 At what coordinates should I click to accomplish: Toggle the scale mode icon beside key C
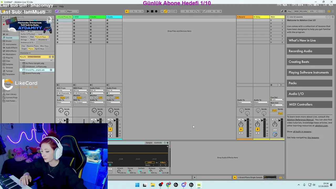click(x=56, y=11)
